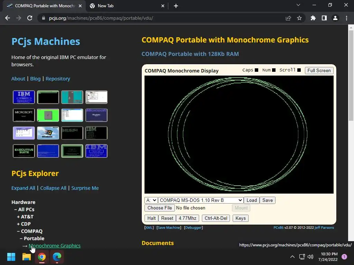Toggle the browser side panel icon
354x265 pixels.
[x=324, y=18]
